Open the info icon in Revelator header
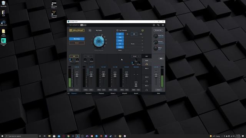This screenshot has height=138, width=246. click(154, 25)
